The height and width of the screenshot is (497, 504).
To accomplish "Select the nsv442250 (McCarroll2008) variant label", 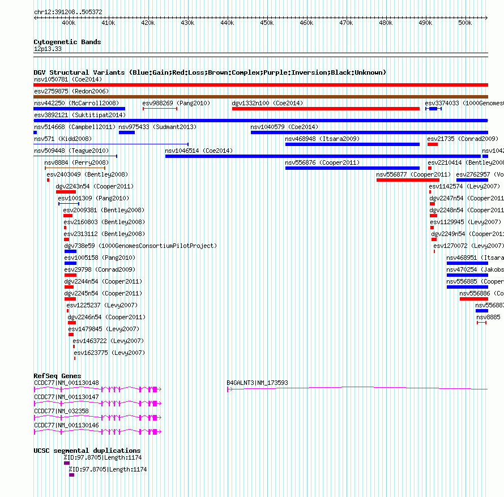I will (x=76, y=103).
